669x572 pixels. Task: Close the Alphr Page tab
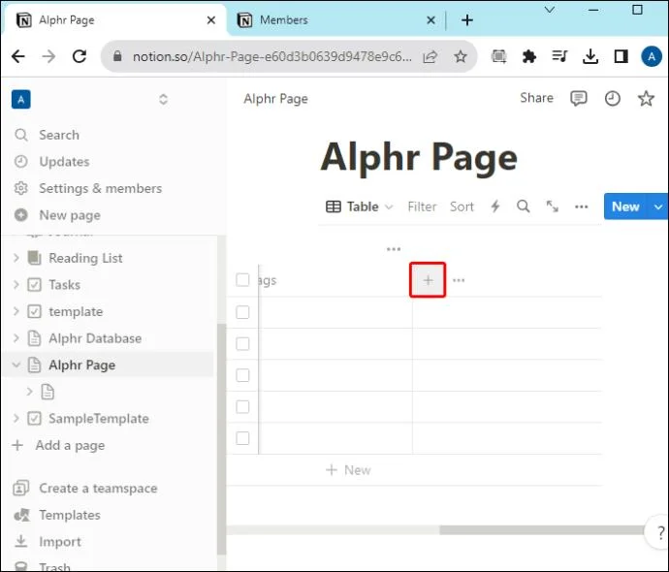tap(210, 20)
